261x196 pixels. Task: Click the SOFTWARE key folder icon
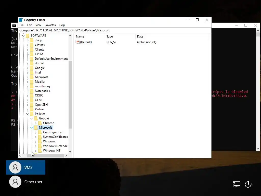[28, 36]
